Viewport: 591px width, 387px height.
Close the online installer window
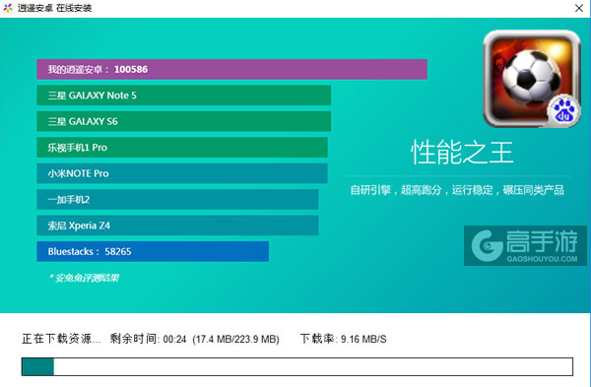(x=579, y=8)
